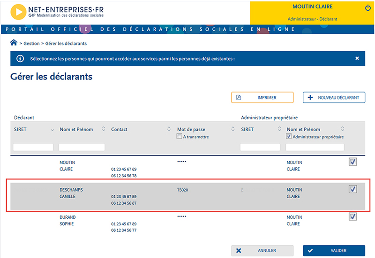Viewport: 375px width, 258px height.
Task: Open the IMPRIMER button
Action: (x=262, y=98)
